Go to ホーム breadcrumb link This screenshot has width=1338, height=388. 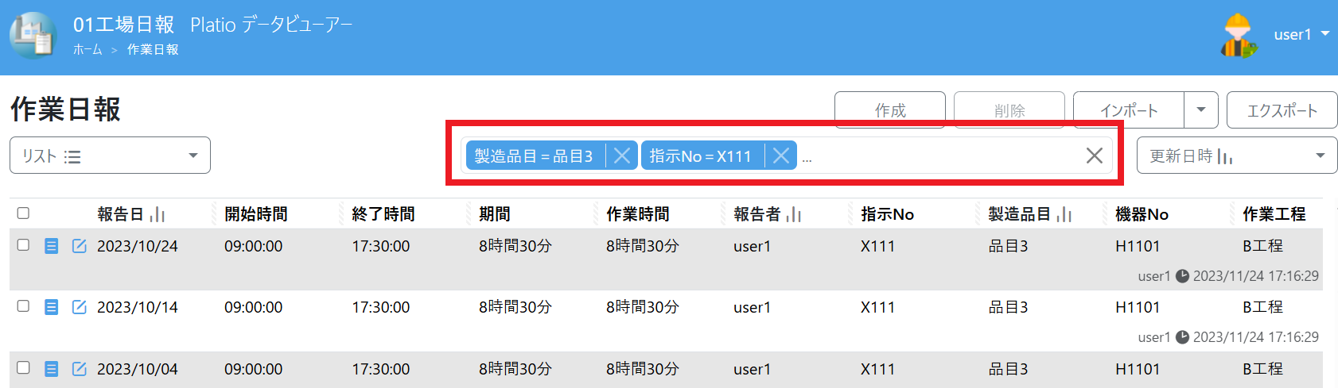tap(88, 50)
